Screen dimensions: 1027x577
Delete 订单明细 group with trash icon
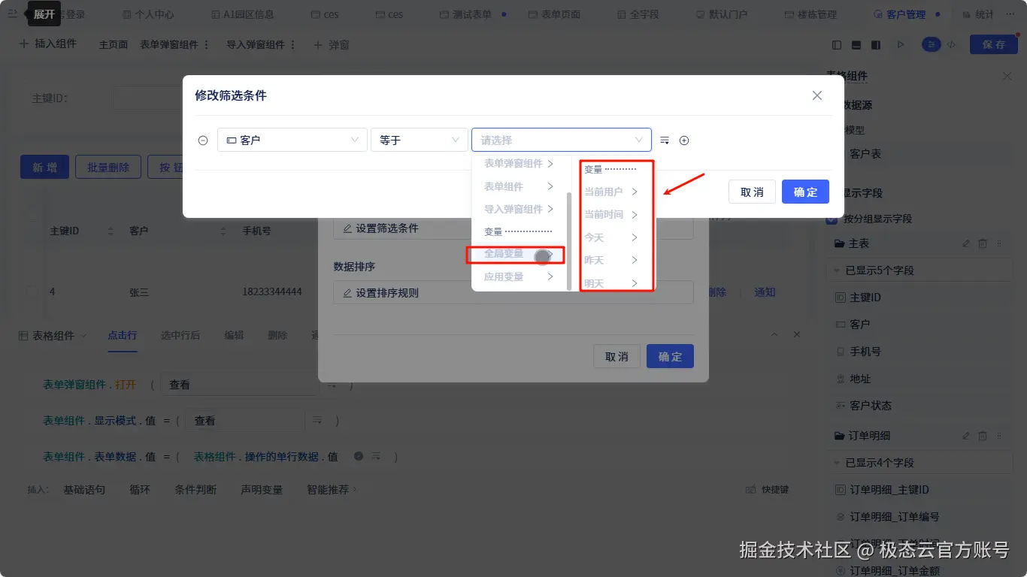[x=983, y=436]
